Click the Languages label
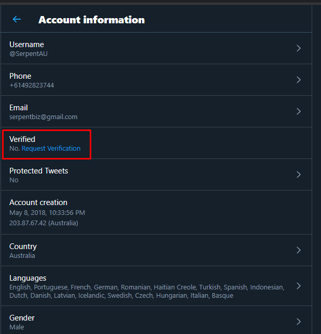The height and width of the screenshot is (334, 321). pyautogui.click(x=28, y=278)
